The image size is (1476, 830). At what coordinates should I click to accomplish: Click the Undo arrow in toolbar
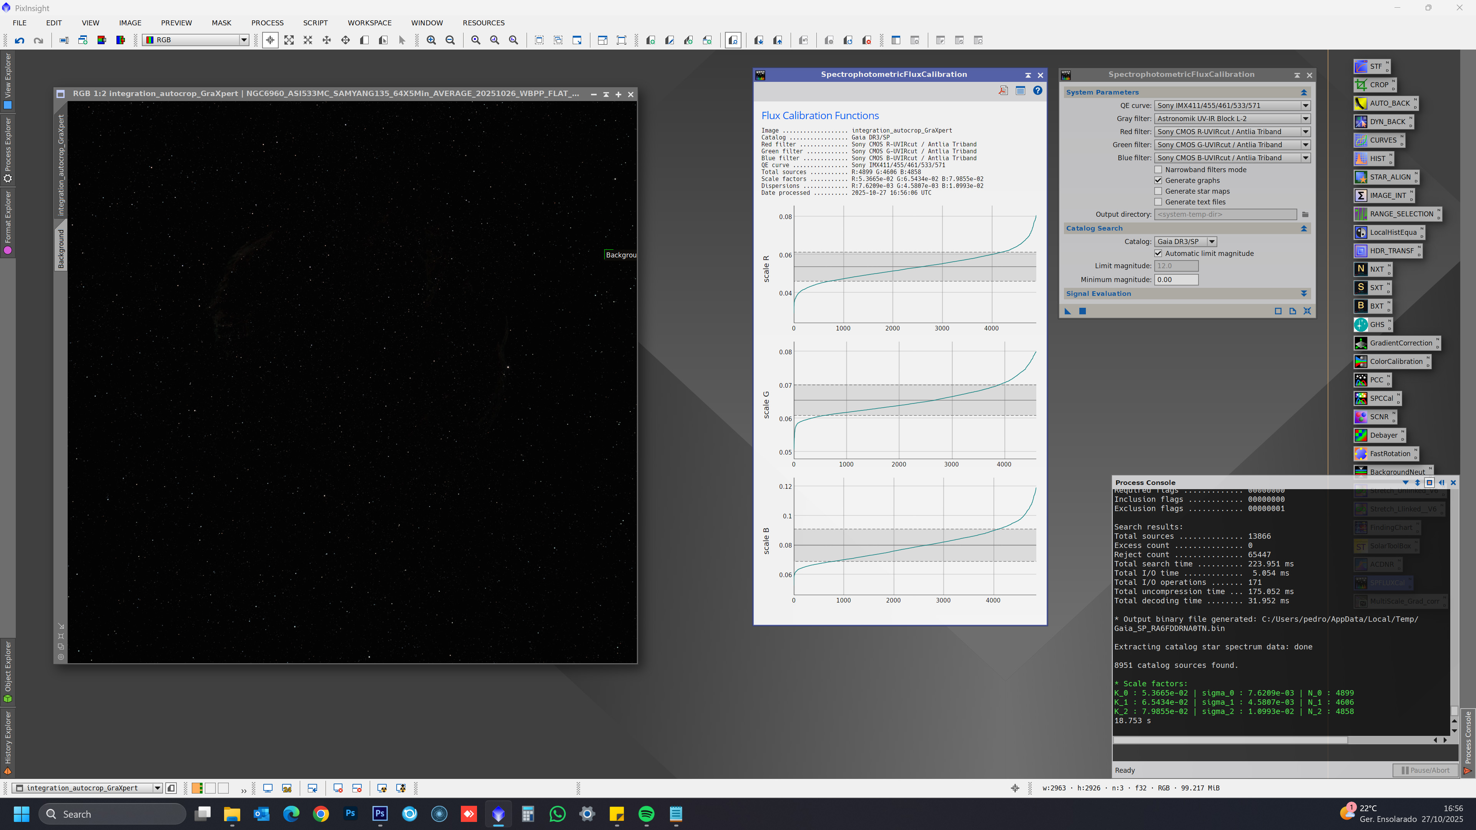(x=20, y=40)
